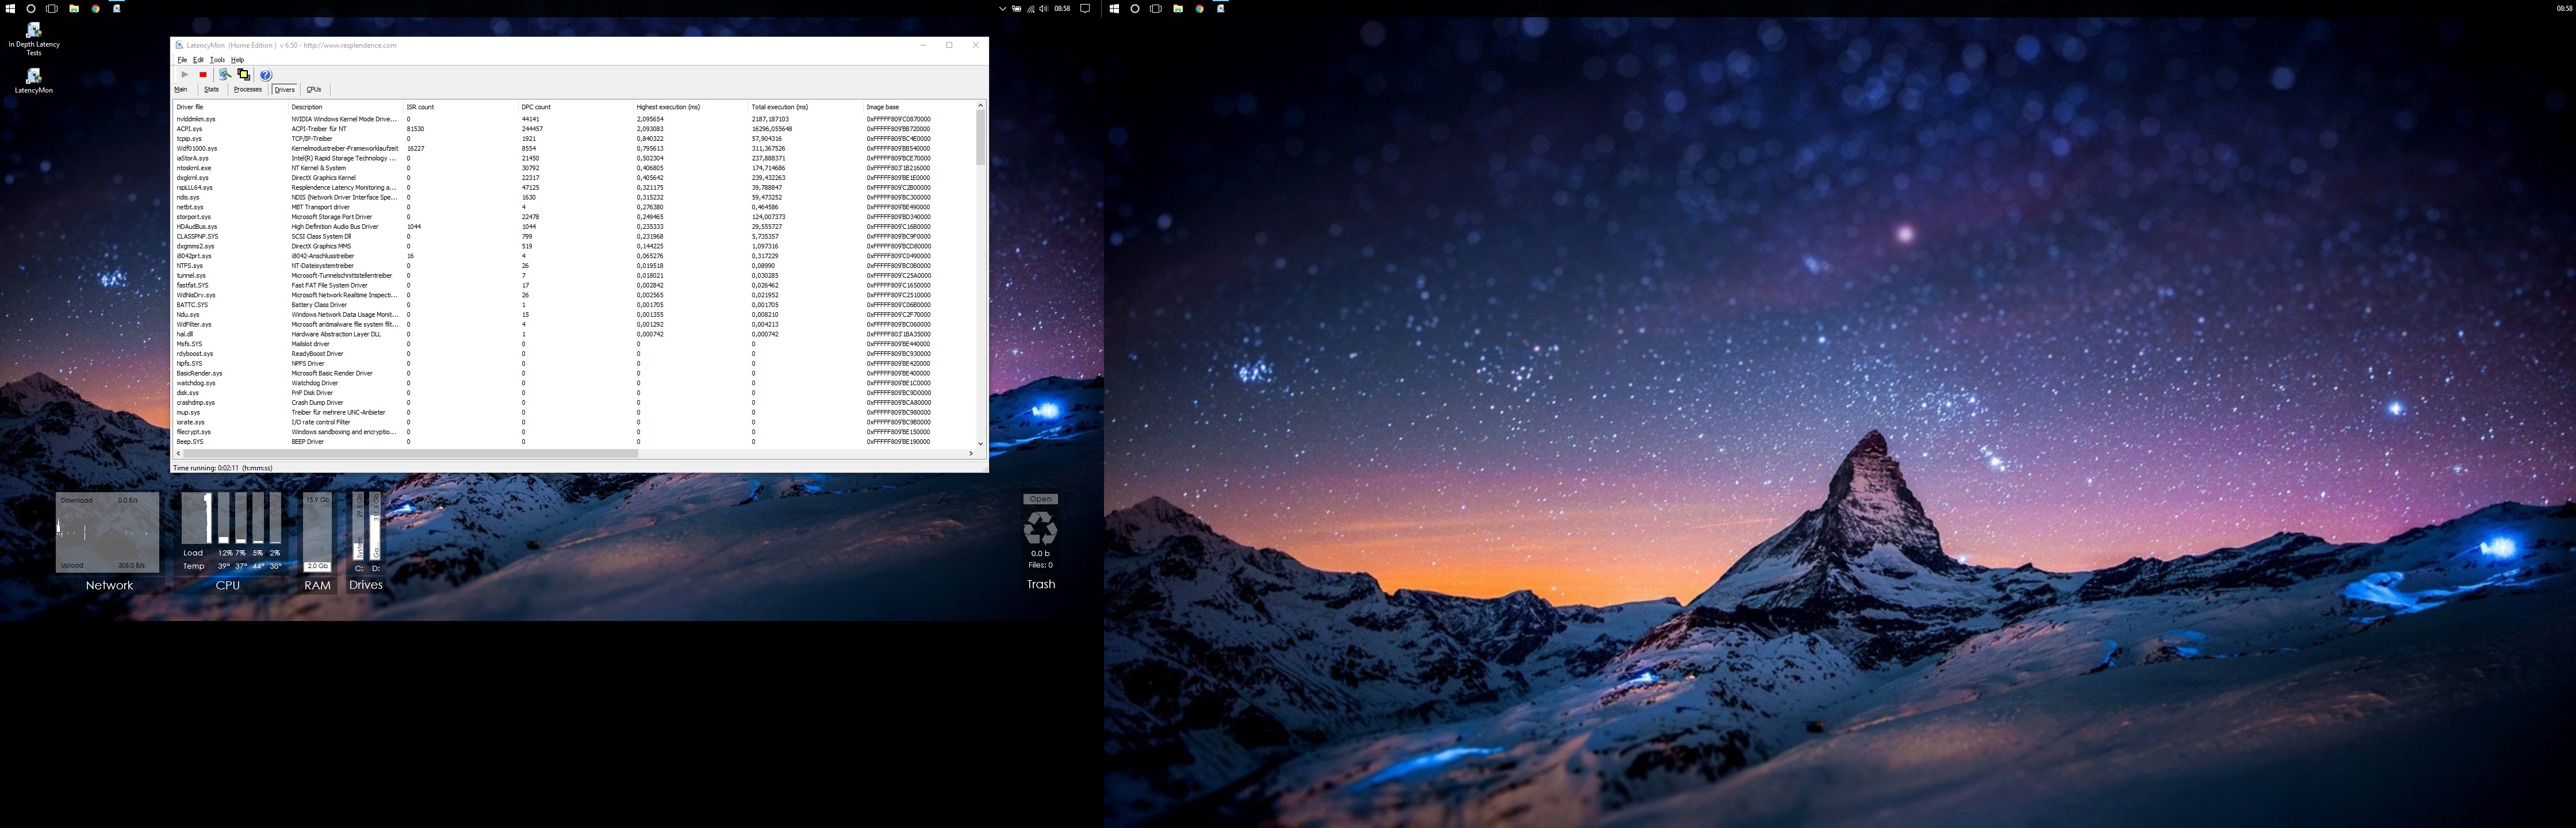
Task: Open the Help menu
Action: [237, 60]
